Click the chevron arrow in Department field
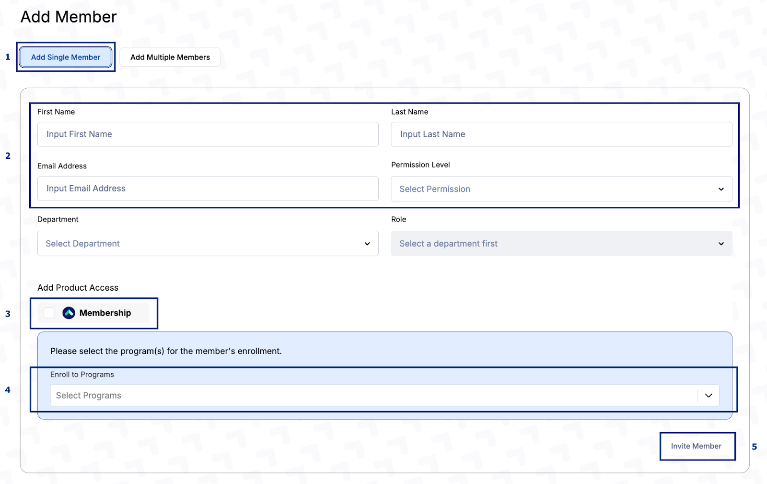The height and width of the screenshot is (484, 767). pos(367,244)
